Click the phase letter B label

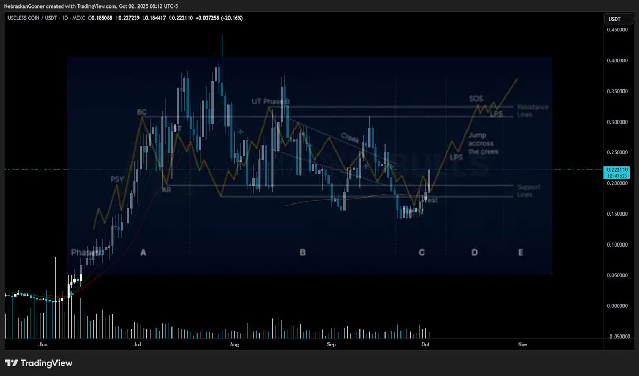pos(302,252)
